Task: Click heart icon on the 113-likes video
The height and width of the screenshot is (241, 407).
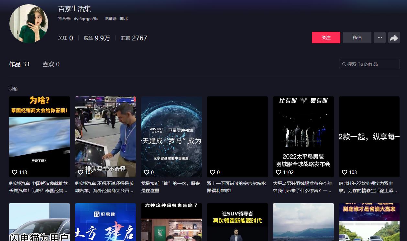Action: [x=15, y=172]
